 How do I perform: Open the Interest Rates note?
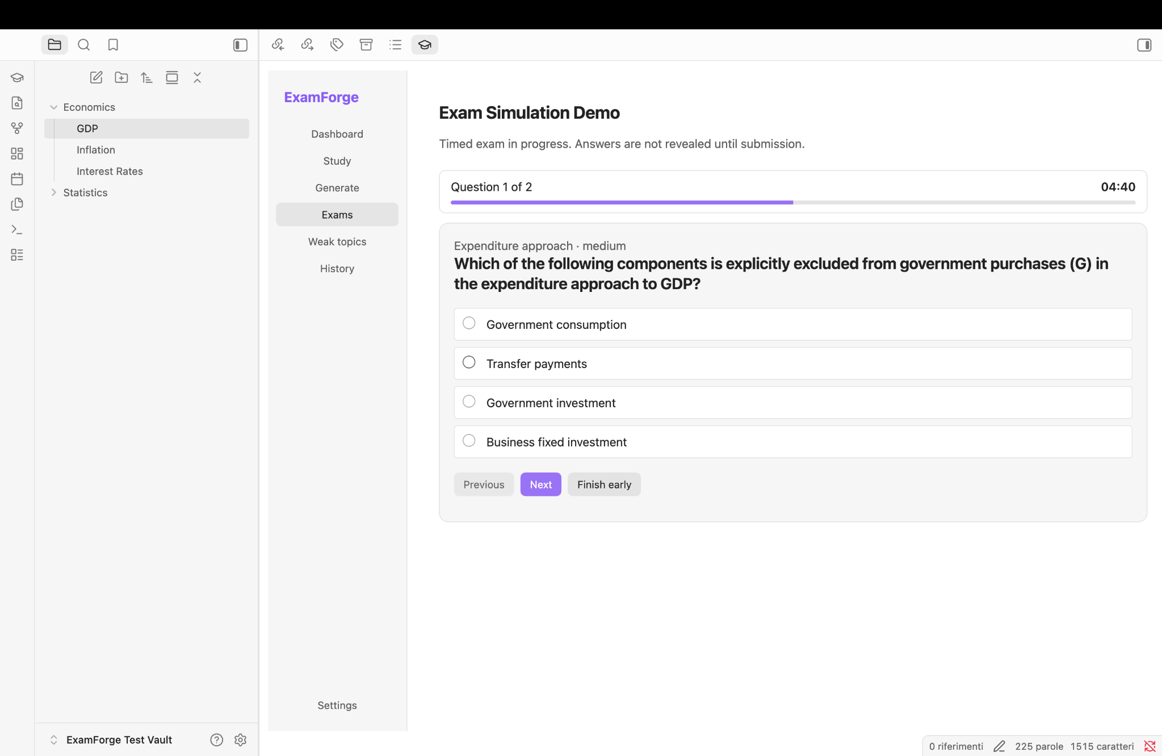(146, 172)
